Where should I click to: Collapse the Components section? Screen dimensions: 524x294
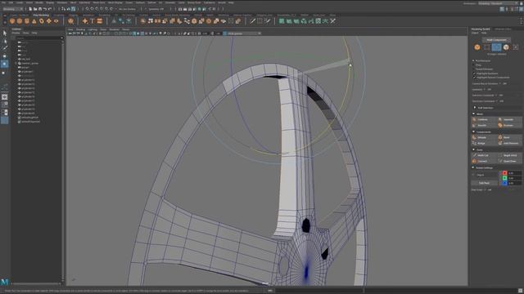473,132
